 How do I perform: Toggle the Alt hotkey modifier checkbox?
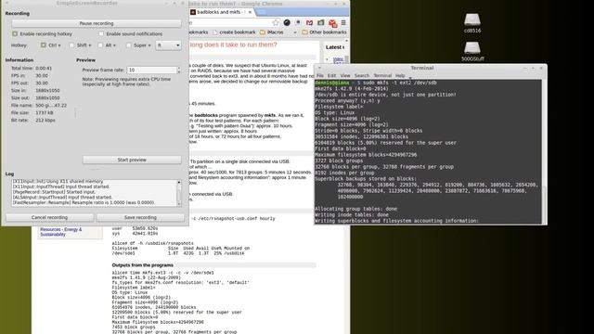pyautogui.click(x=100, y=45)
